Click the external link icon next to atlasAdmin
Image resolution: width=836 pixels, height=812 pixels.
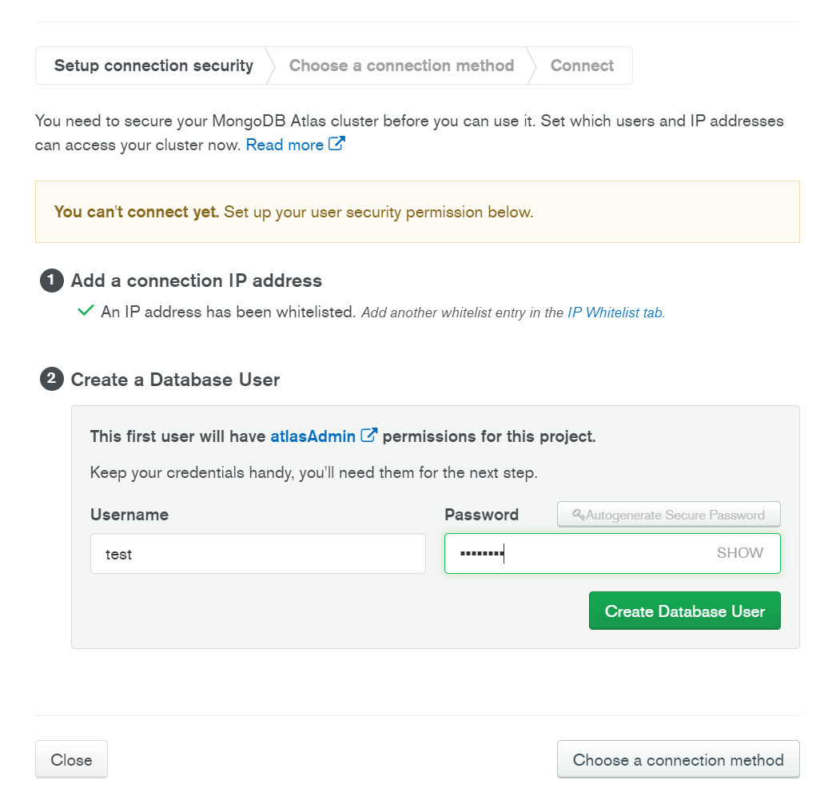click(x=369, y=436)
